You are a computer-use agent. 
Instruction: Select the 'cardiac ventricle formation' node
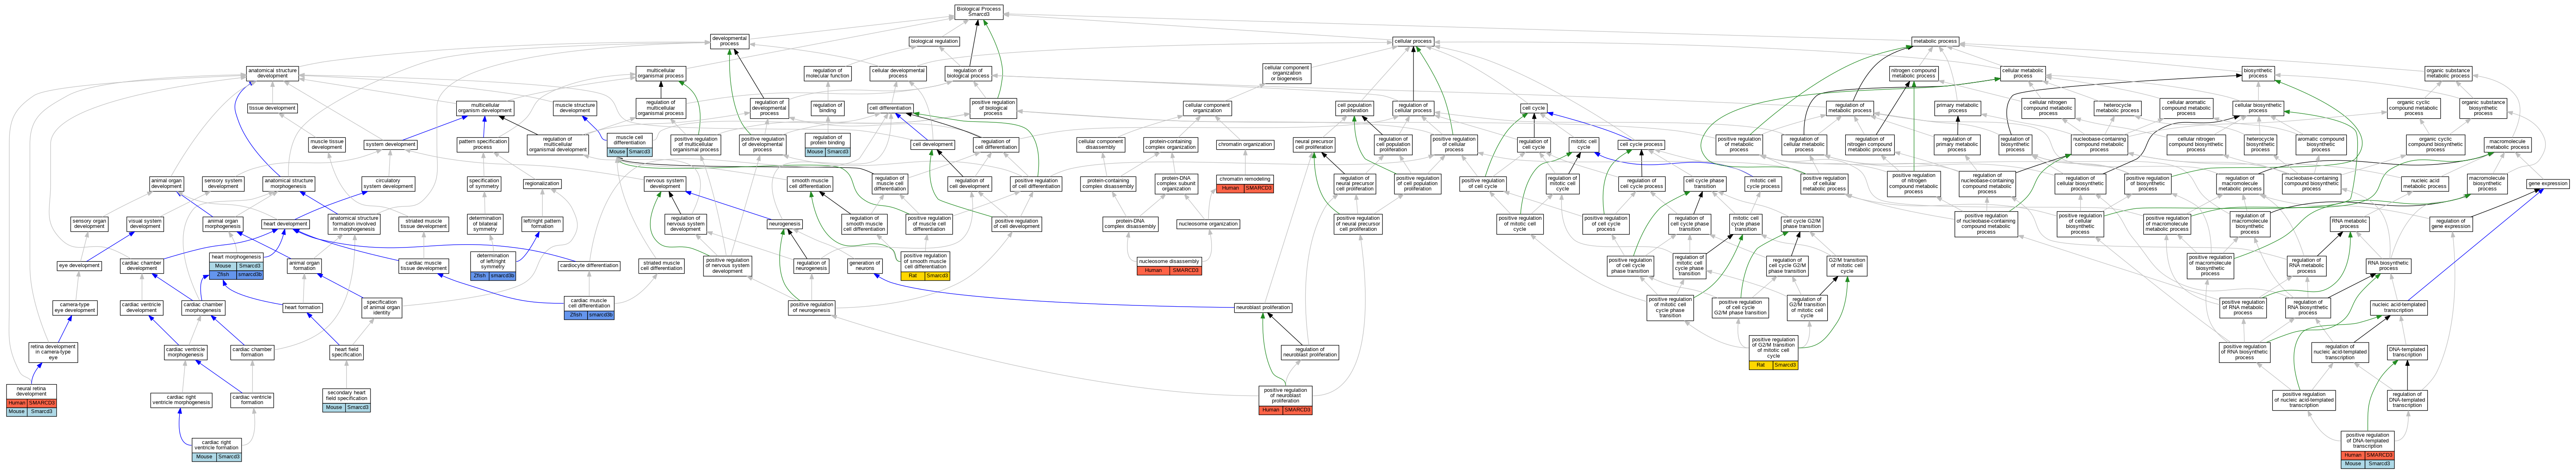pyautogui.click(x=252, y=399)
